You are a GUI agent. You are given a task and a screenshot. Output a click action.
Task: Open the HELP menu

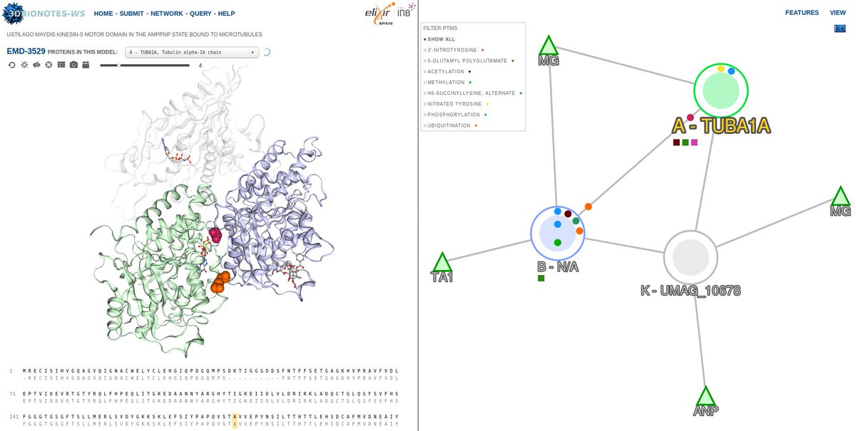(x=226, y=14)
